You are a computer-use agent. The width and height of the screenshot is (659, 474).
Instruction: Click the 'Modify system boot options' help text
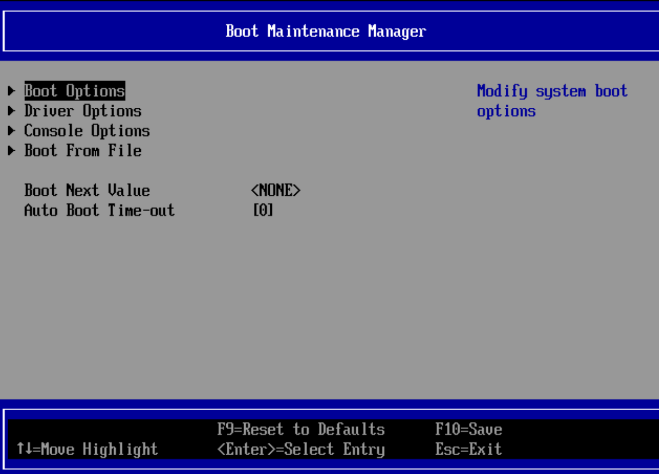click(552, 101)
